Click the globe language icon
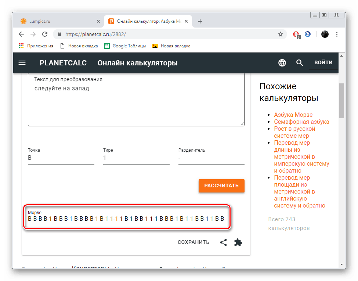The width and height of the screenshot is (358, 281). click(x=282, y=63)
